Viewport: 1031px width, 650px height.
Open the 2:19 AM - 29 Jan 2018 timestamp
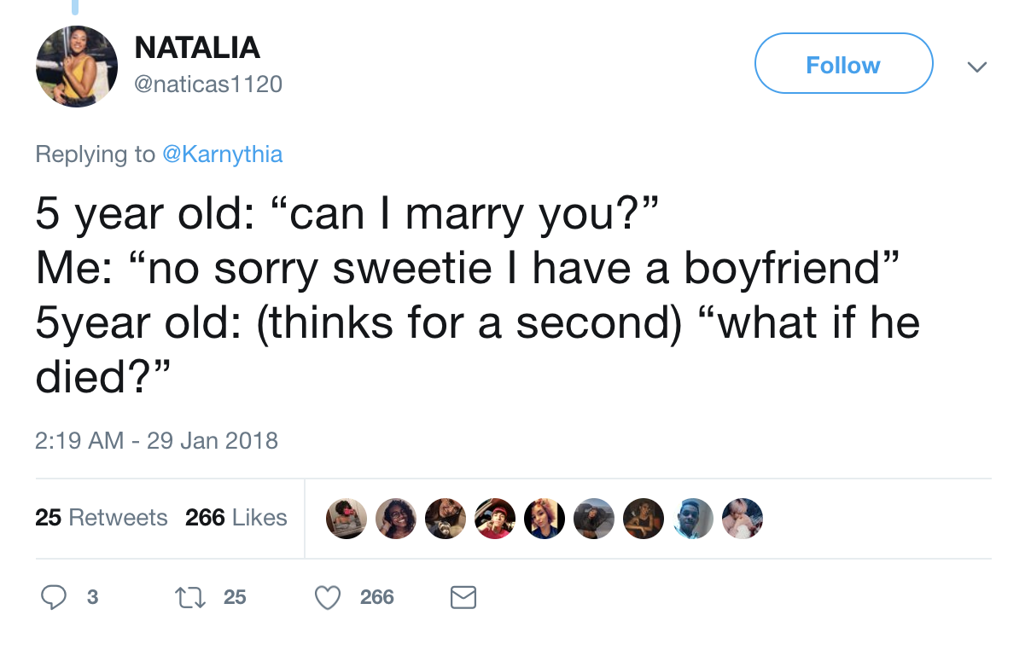157,440
